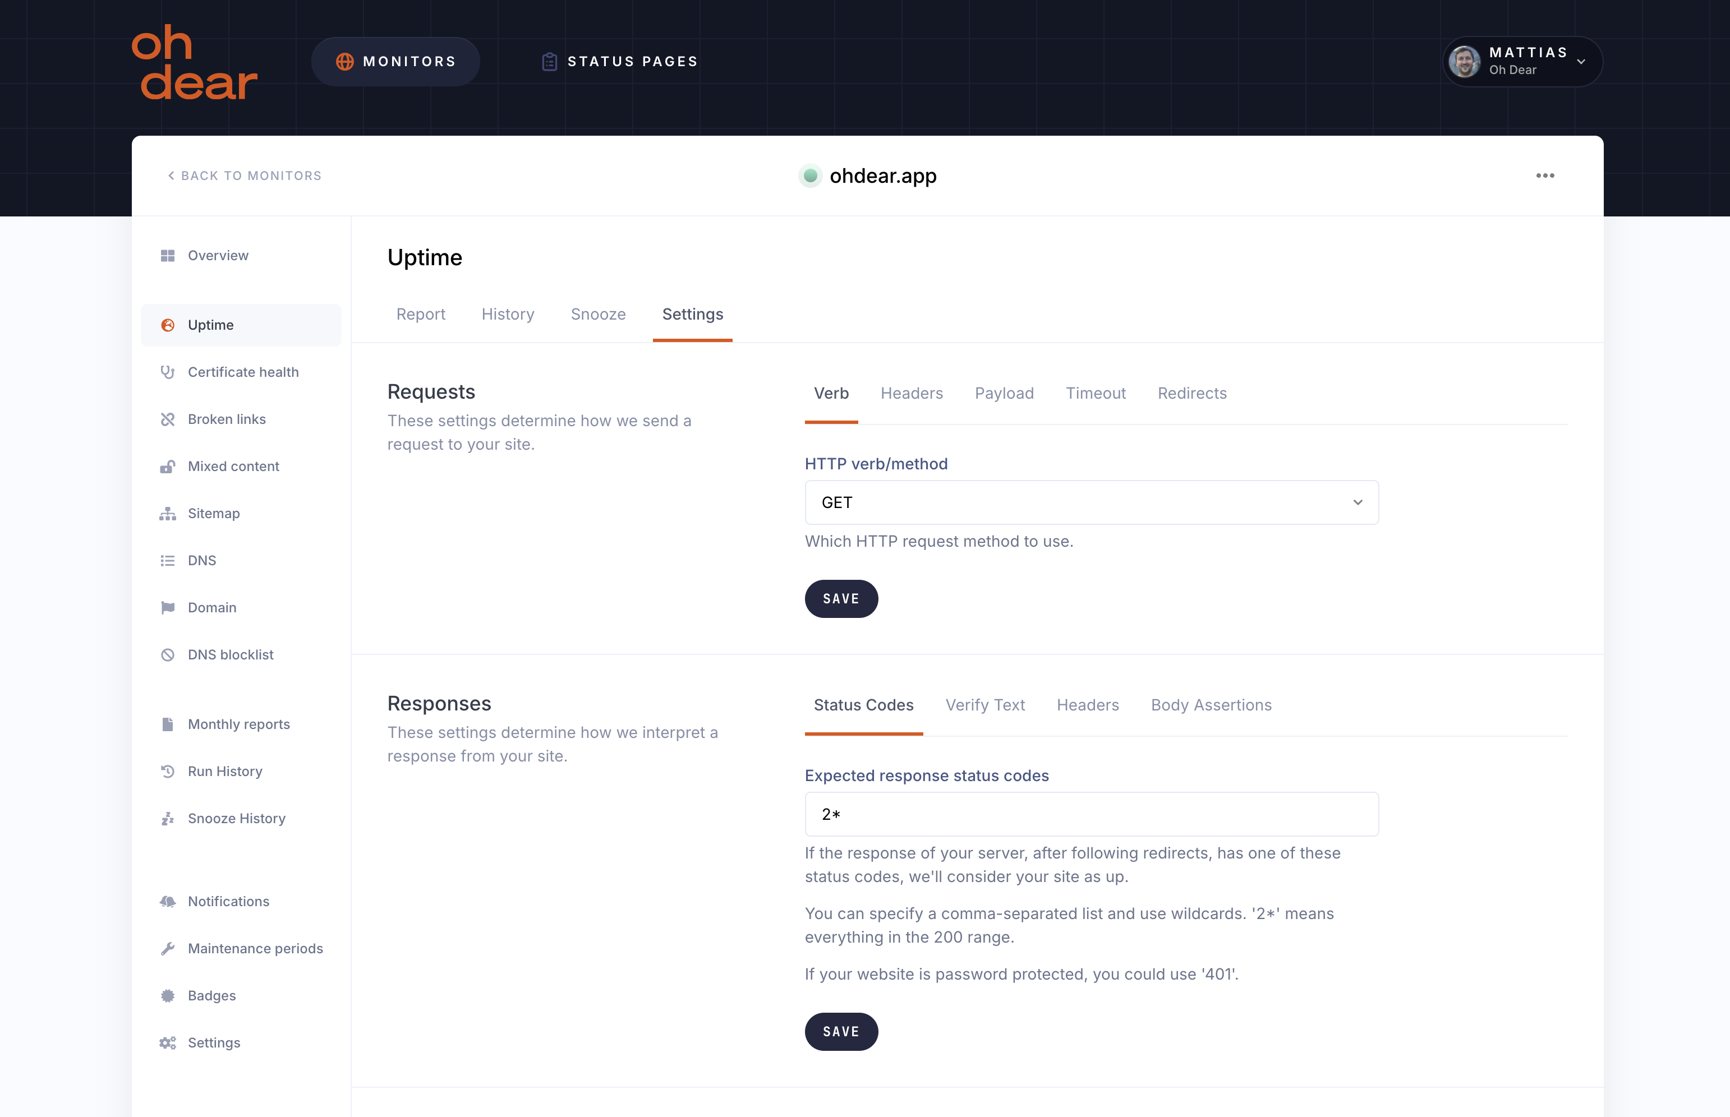Viewport: 1730px width, 1117px height.
Task: Open the Snooze tab
Action: (x=598, y=314)
